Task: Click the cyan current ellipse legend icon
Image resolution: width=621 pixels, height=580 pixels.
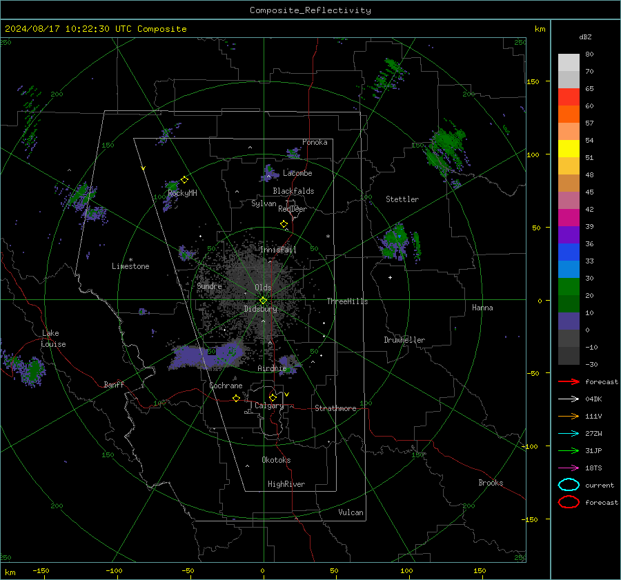Action: [x=569, y=485]
